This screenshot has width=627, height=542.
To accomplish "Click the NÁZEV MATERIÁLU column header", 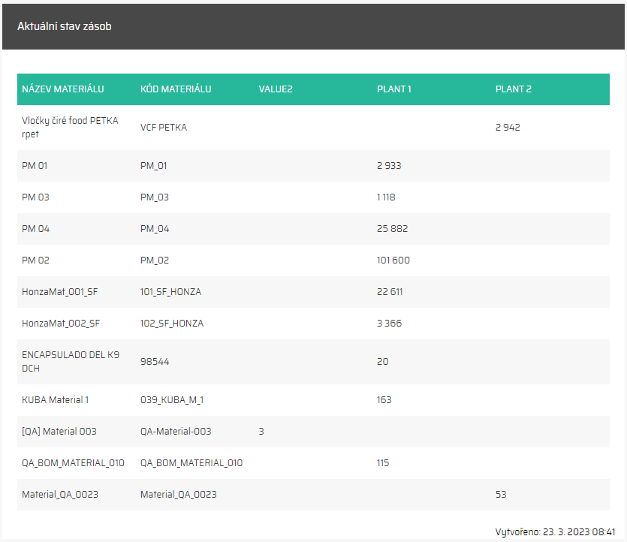I will (x=63, y=89).
